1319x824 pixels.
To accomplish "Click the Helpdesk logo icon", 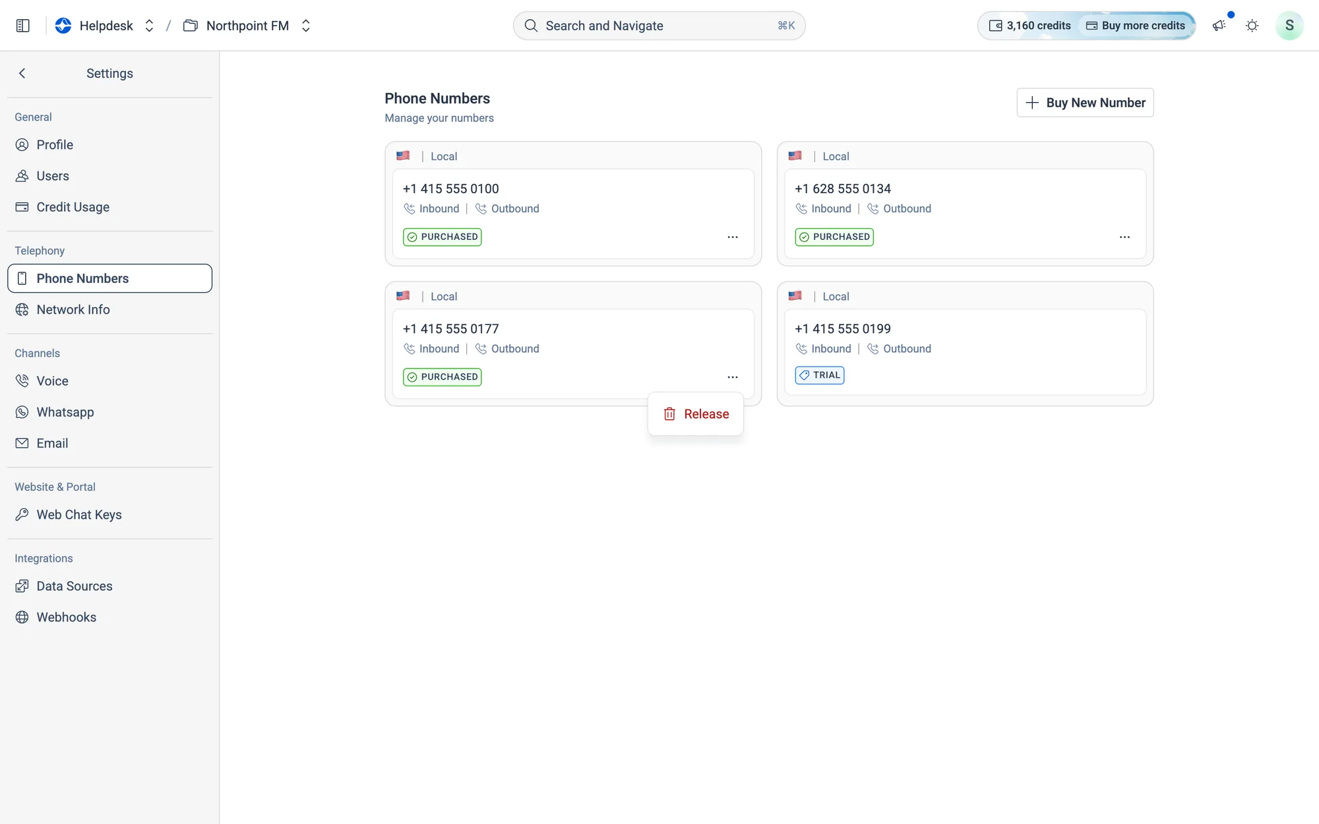I will click(63, 26).
